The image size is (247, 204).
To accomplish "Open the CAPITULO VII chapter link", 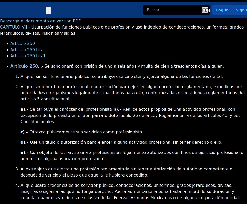I will (14, 27).
